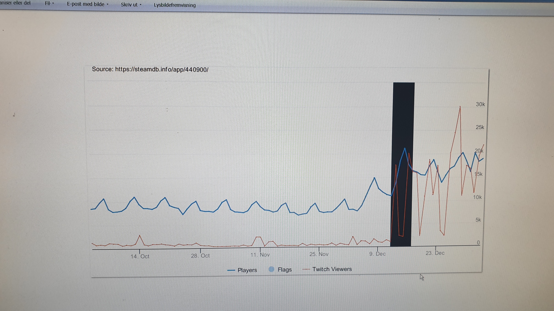Screen dimensions: 554x311
Task: Open the Fil dropdown menu
Action: 49,4
